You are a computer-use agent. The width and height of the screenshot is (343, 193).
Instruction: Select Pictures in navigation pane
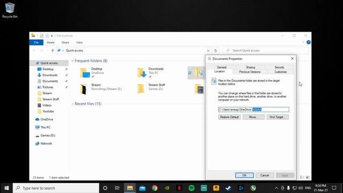(x=48, y=87)
